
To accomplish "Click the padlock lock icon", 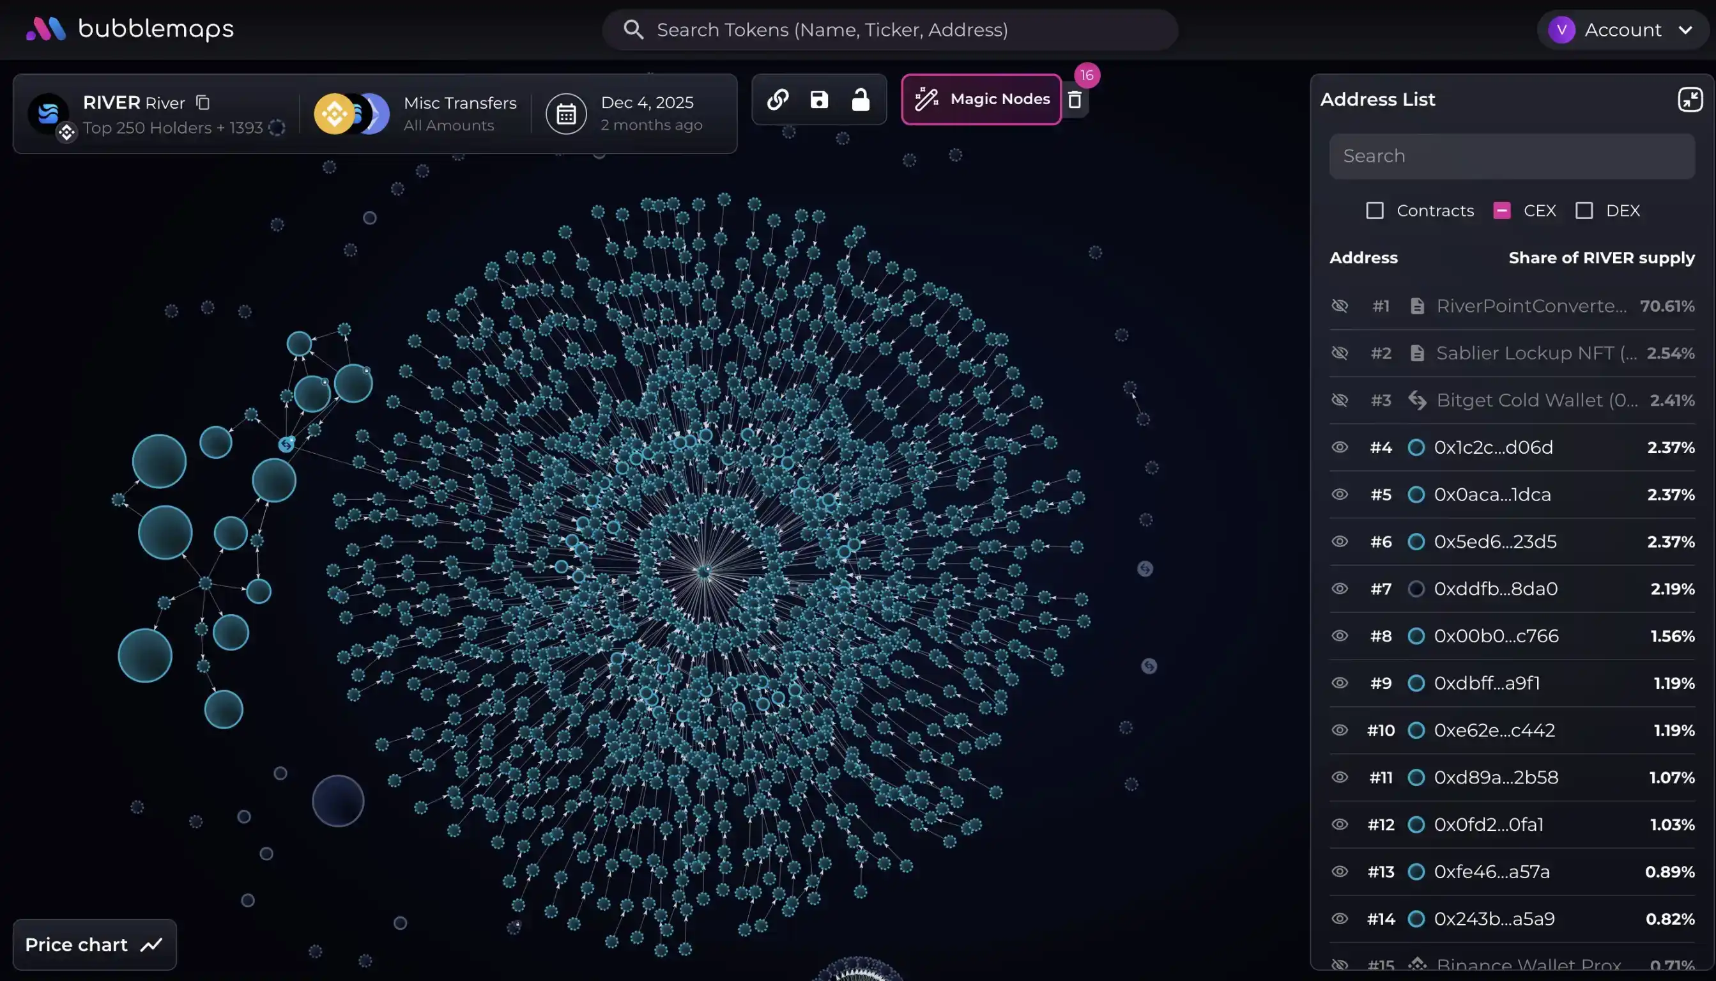I will point(860,100).
